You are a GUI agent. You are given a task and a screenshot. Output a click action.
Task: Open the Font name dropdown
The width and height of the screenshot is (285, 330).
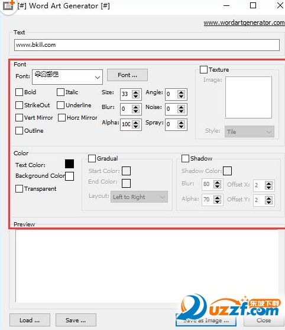(67, 77)
